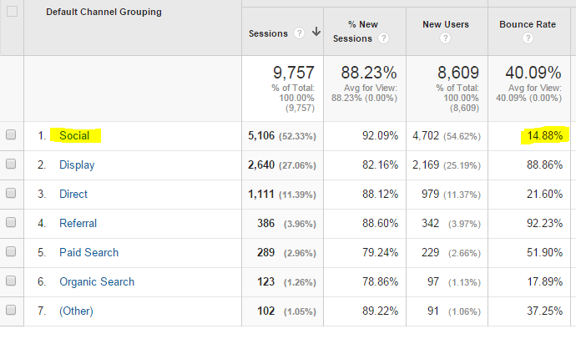
Task: Tick the checkbox for the Display row
Action: (11, 164)
